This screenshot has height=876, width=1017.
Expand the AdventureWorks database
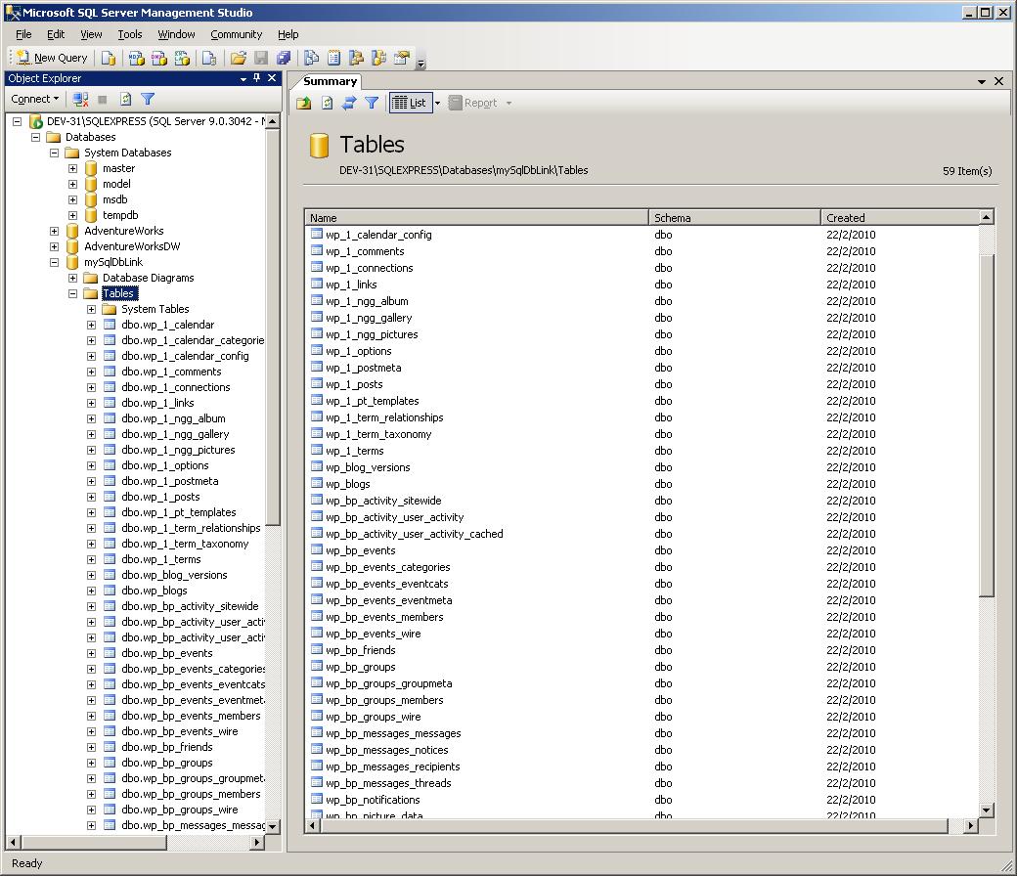pos(55,231)
